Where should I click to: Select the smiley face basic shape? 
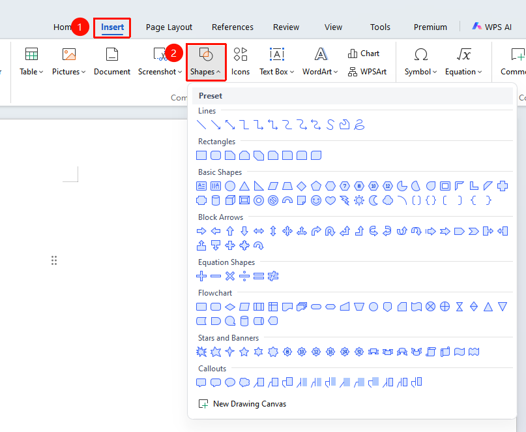[316, 200]
